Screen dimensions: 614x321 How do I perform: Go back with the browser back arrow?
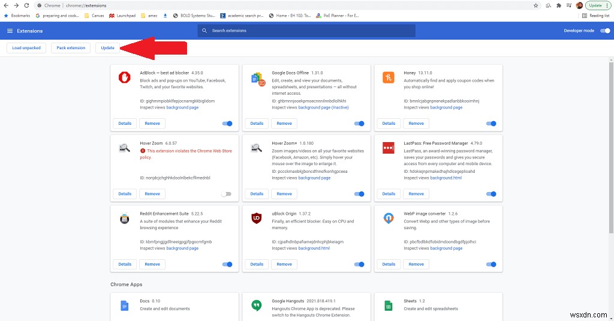(x=6, y=5)
